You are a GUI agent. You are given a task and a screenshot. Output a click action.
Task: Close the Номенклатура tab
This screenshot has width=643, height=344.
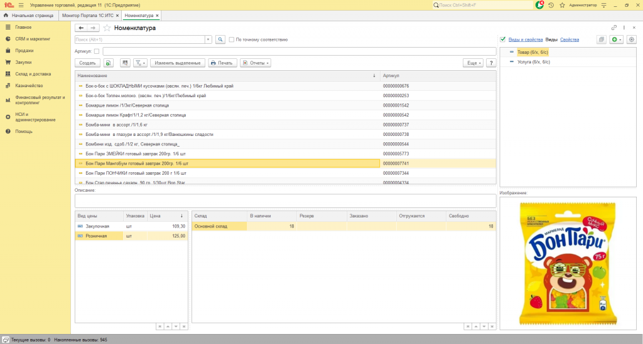(x=157, y=16)
